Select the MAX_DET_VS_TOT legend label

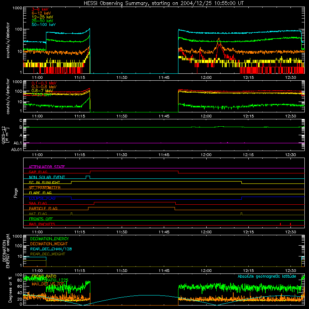(48, 284)
